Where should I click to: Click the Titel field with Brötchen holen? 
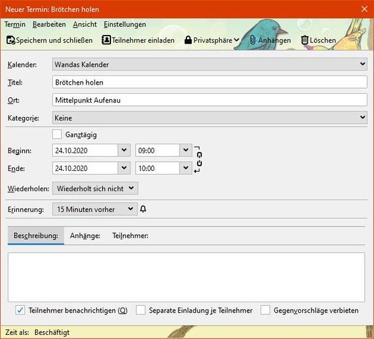209,82
